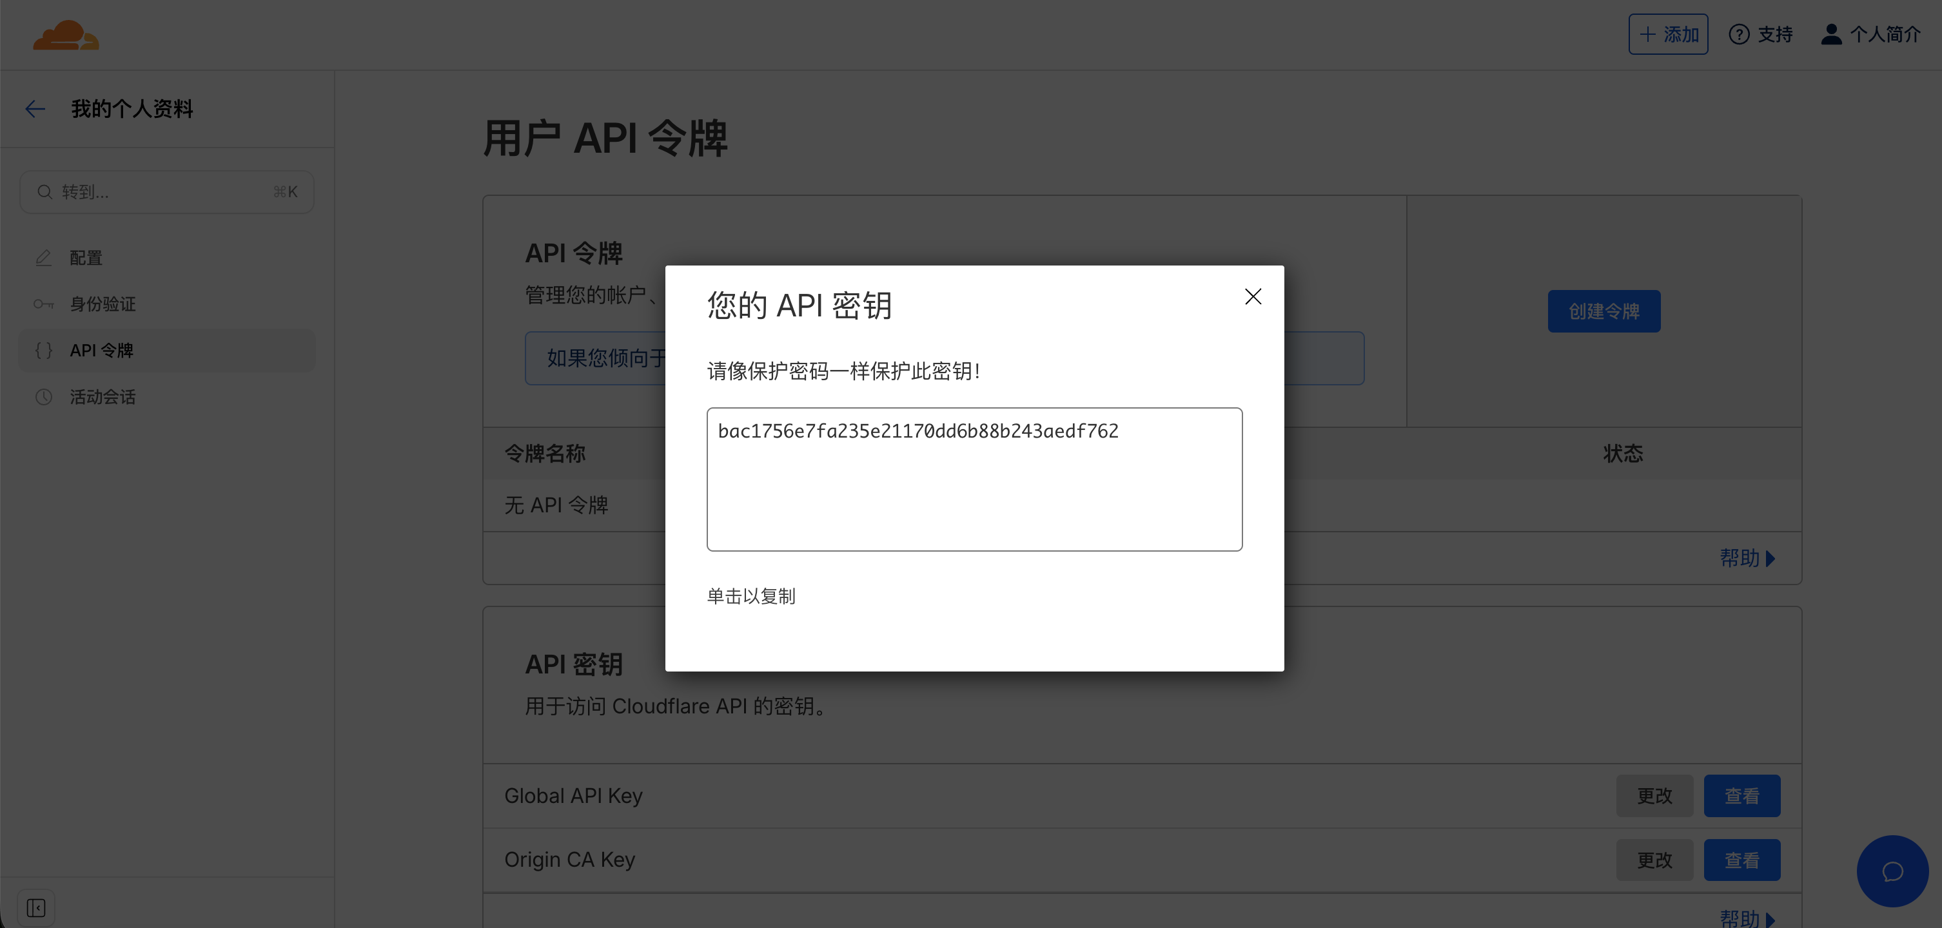Select 身份验证 with the key icon
The height and width of the screenshot is (928, 1942).
(x=44, y=304)
